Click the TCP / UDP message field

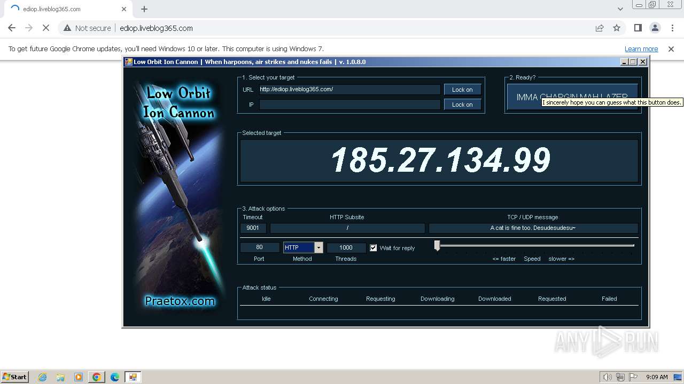click(x=533, y=228)
